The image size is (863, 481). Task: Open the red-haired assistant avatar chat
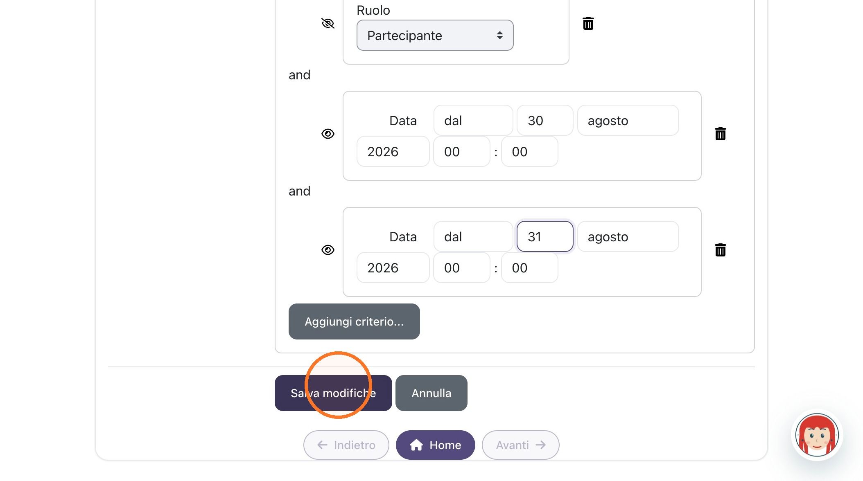tap(817, 435)
